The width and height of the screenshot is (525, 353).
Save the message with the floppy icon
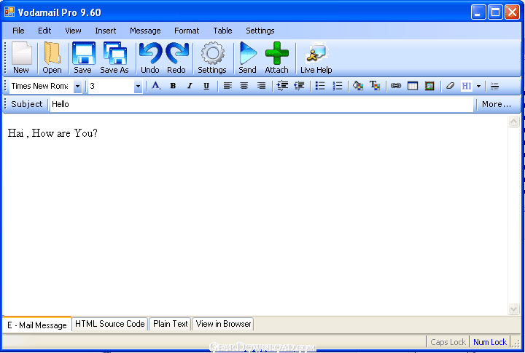pos(82,57)
